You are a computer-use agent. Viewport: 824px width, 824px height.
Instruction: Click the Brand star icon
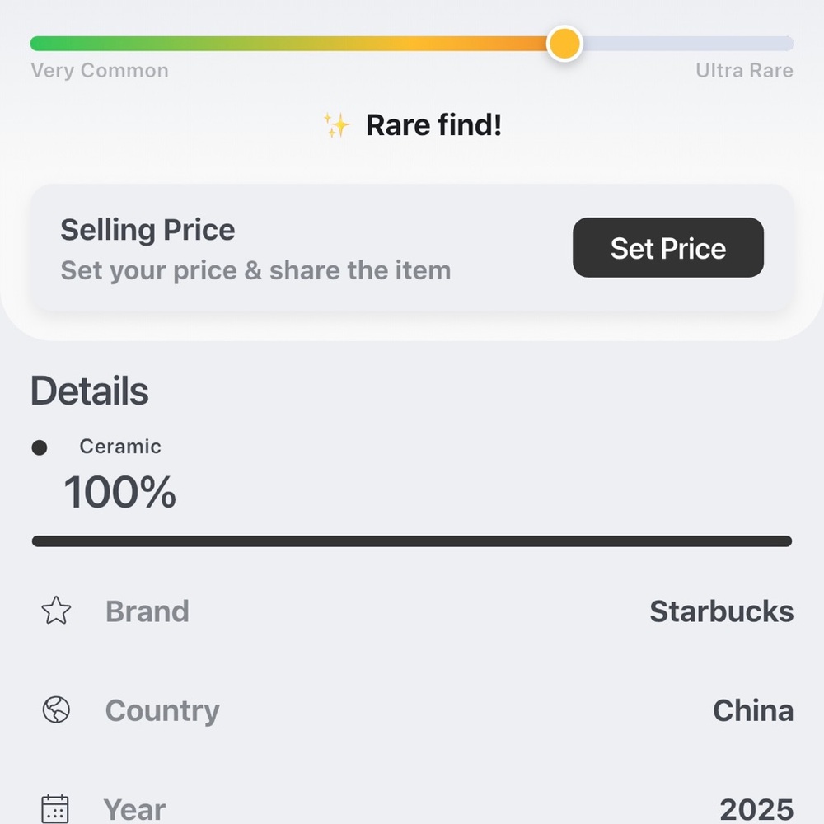pyautogui.click(x=56, y=611)
